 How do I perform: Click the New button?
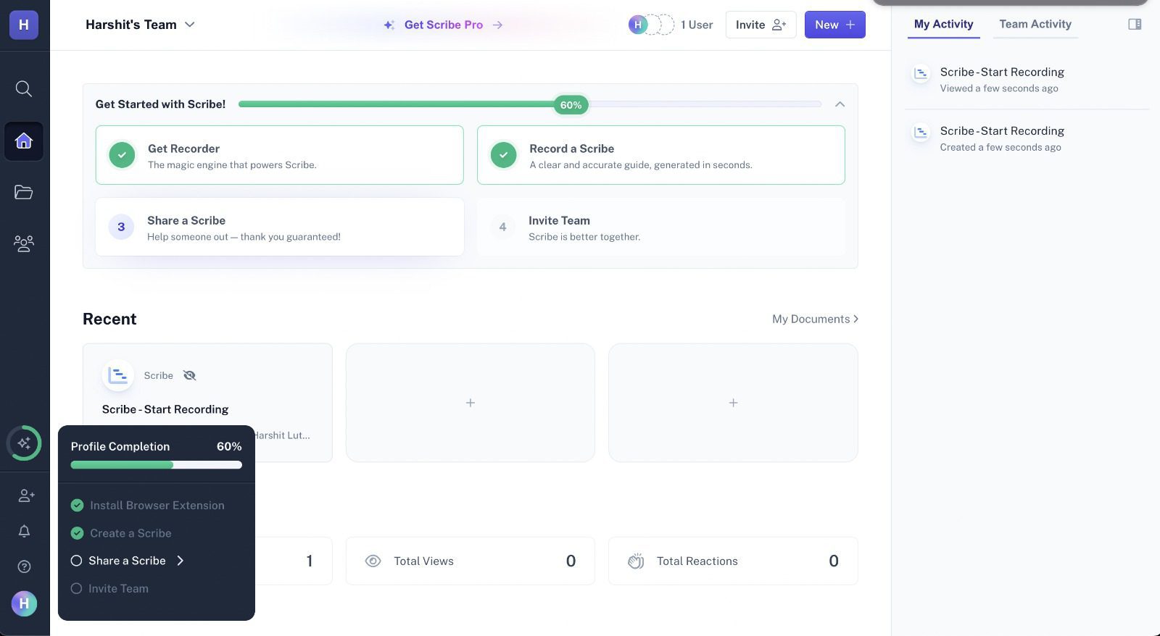pos(834,25)
